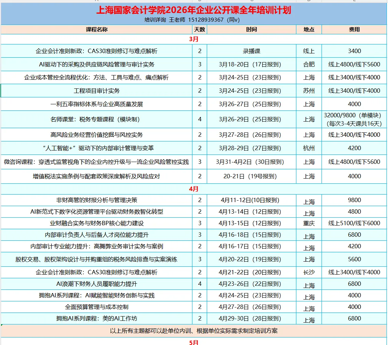Select course AI浪潮下财务人员履职能力提升
388x345 pixels.
tap(96, 284)
